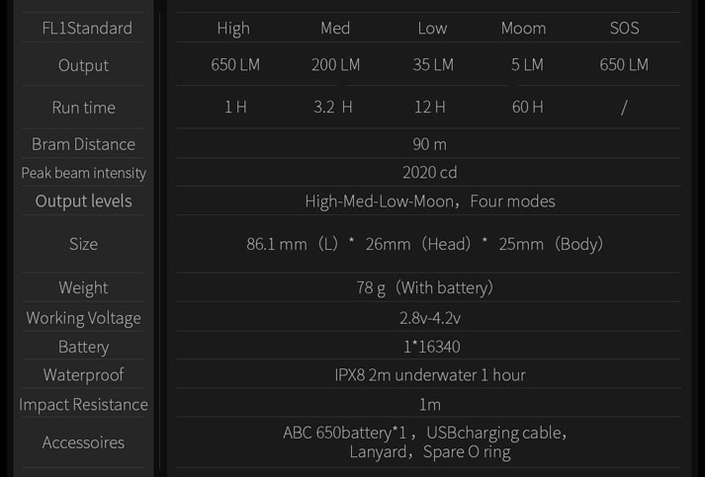Click the Working Voltage label
Image resolution: width=705 pixels, height=477 pixels.
click(x=84, y=318)
